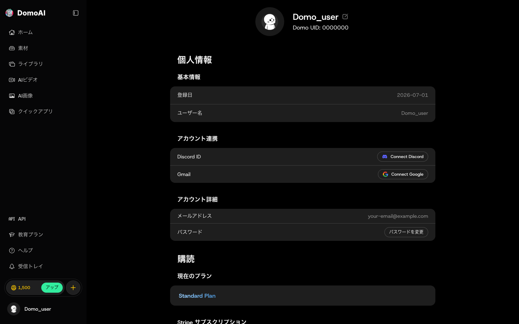Click the Discord ID label
The image size is (519, 324).
point(189,157)
